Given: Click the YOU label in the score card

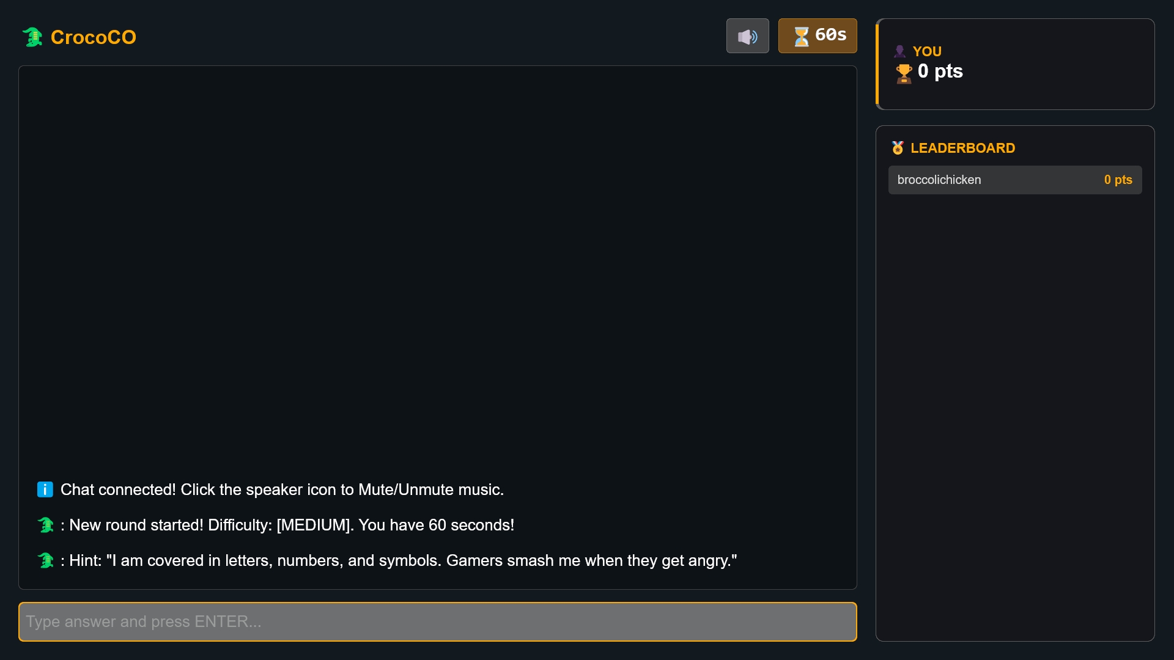Looking at the screenshot, I should pos(927,51).
